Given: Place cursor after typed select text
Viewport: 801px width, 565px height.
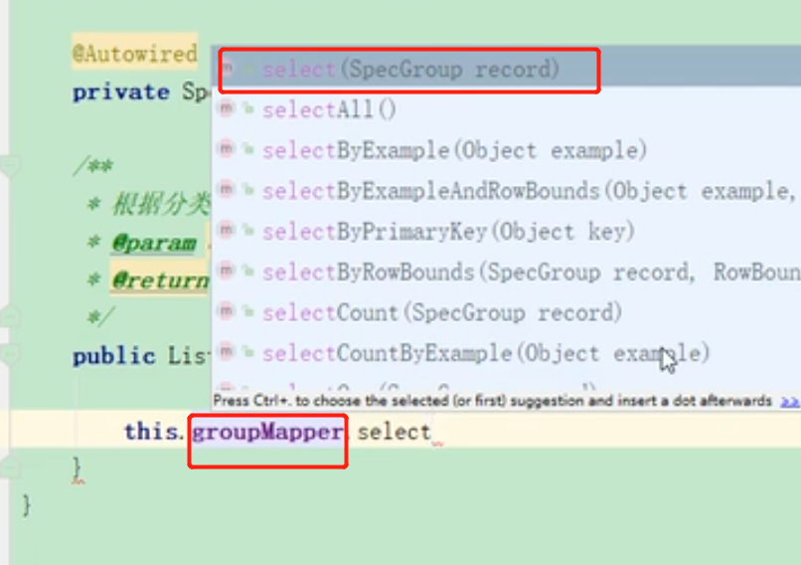Looking at the screenshot, I should pyautogui.click(x=432, y=433).
